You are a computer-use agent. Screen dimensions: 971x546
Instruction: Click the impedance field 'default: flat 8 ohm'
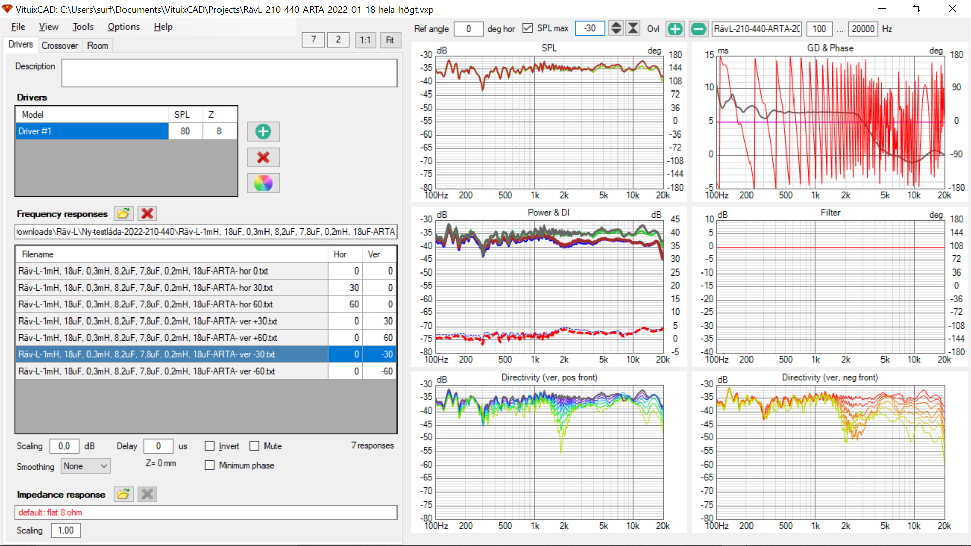pos(206,512)
